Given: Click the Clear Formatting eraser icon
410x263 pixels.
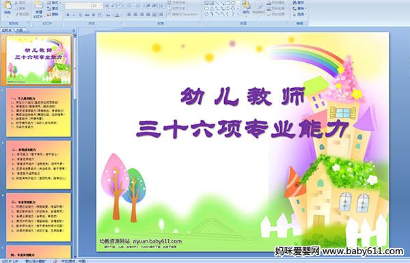Looking at the screenshot, I should (120, 5).
